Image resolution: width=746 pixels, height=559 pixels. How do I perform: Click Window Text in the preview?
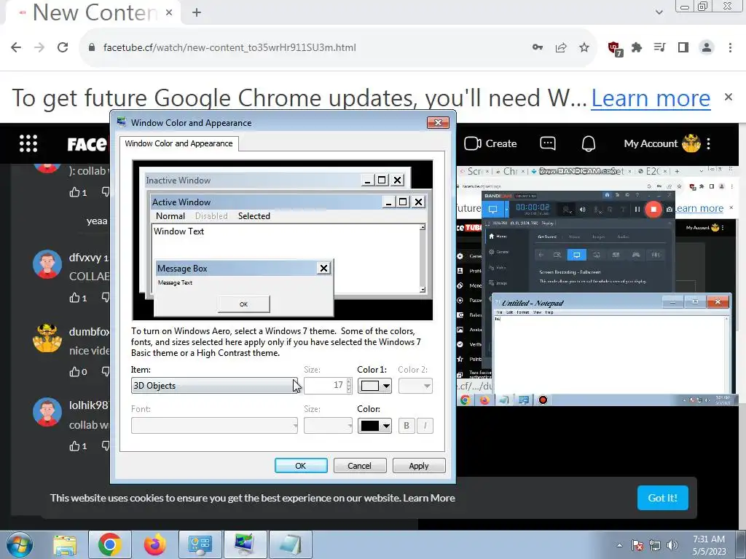pyautogui.click(x=179, y=231)
